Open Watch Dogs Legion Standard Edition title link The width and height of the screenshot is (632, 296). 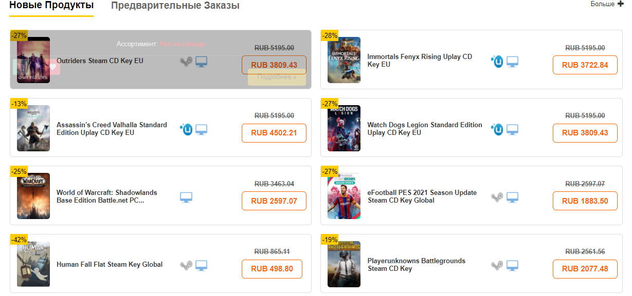[x=425, y=129]
